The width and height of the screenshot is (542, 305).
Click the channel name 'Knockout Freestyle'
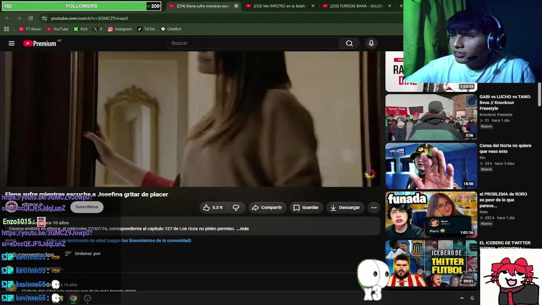tap(496, 115)
